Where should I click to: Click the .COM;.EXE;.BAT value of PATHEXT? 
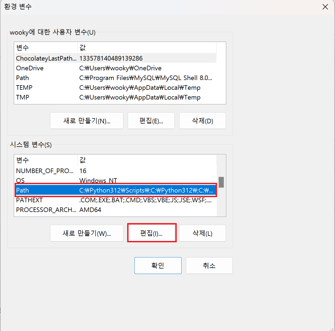[x=146, y=200]
